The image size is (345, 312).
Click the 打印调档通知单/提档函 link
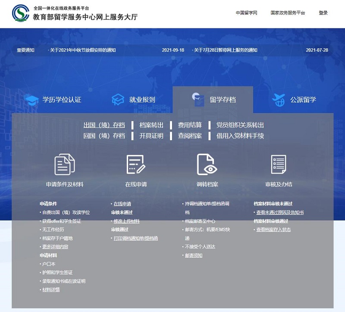[136, 238]
